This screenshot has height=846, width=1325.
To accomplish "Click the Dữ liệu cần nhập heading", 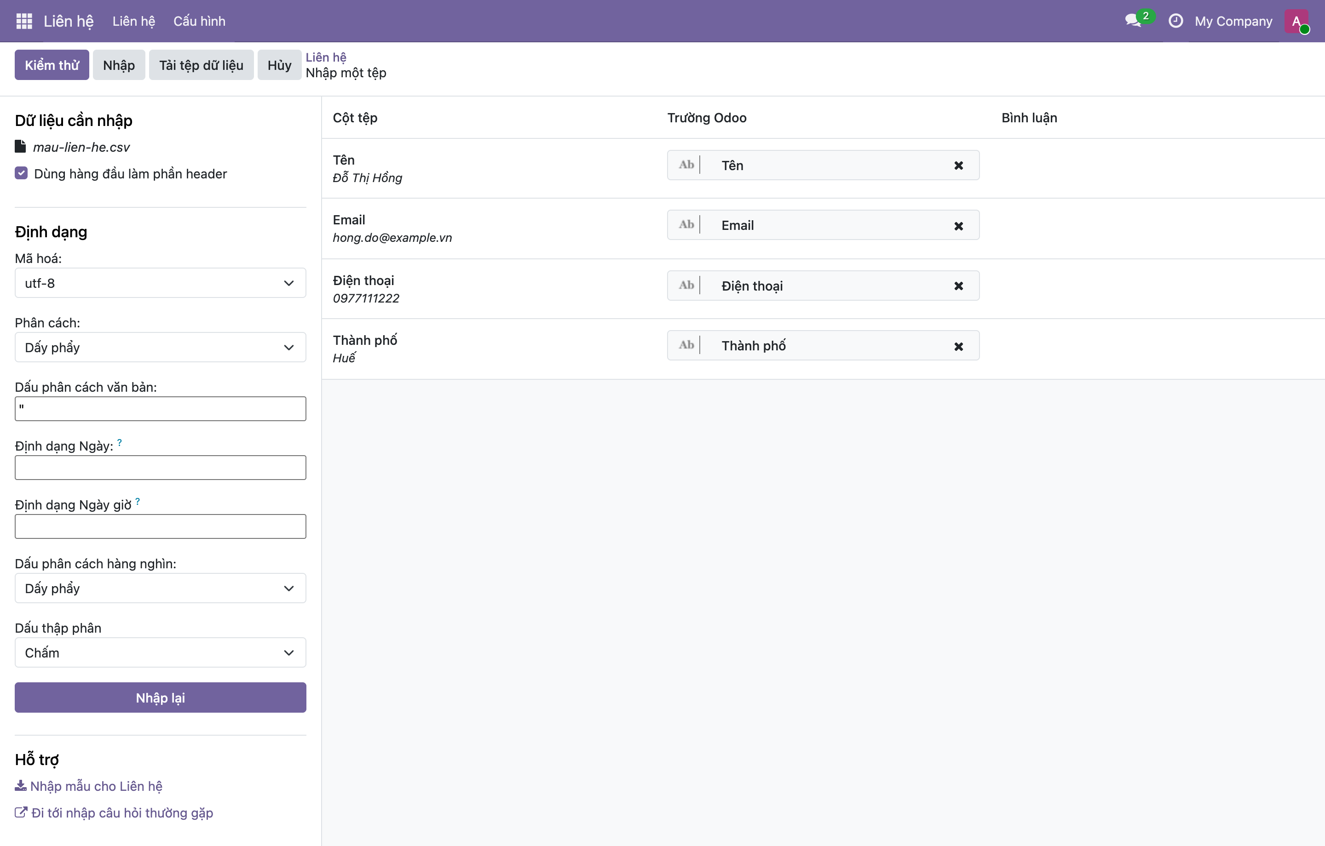I will coord(73,120).
